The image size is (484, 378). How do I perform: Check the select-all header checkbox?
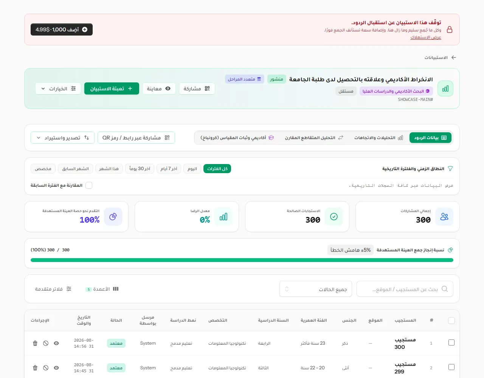451,321
